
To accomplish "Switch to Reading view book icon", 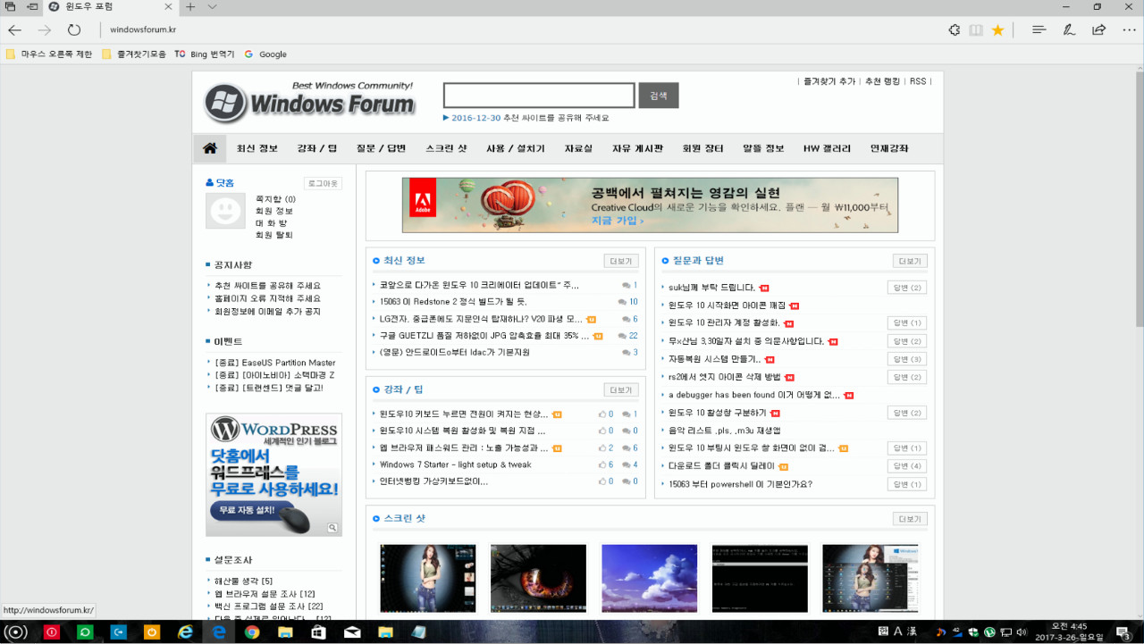I will point(976,29).
